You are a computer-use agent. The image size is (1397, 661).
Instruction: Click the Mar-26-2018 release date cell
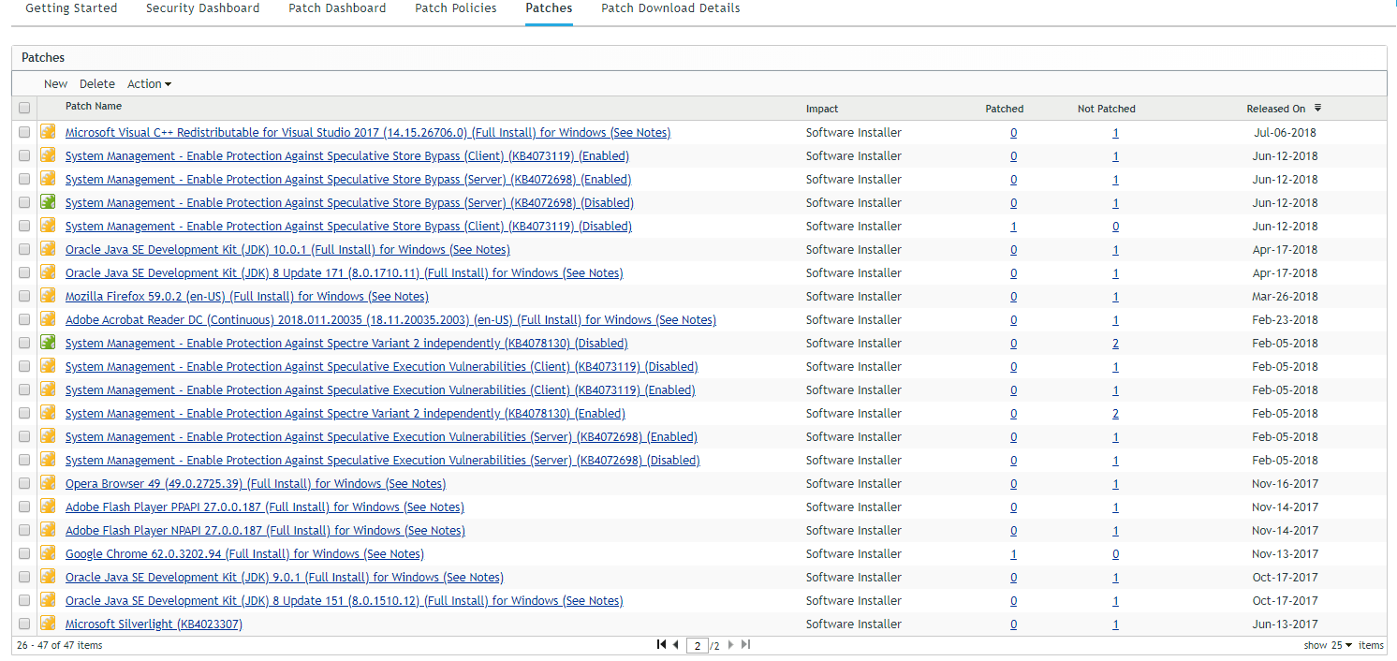point(1286,297)
